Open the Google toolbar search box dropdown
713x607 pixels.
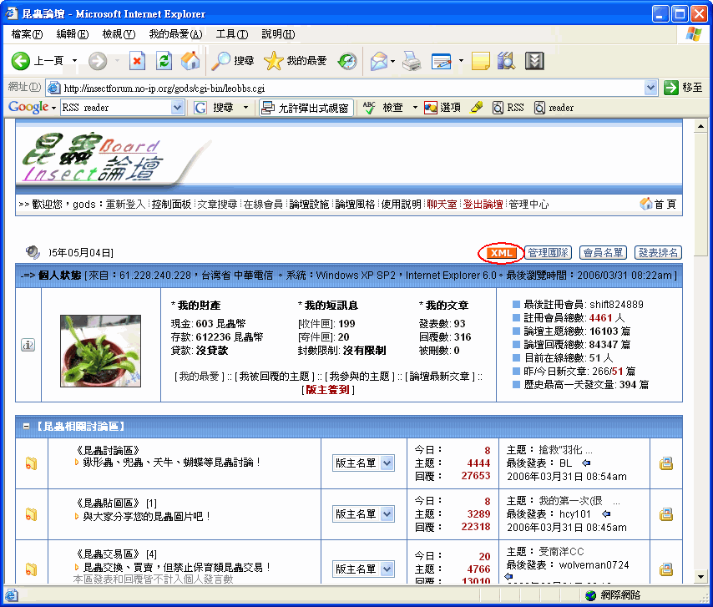(x=177, y=108)
